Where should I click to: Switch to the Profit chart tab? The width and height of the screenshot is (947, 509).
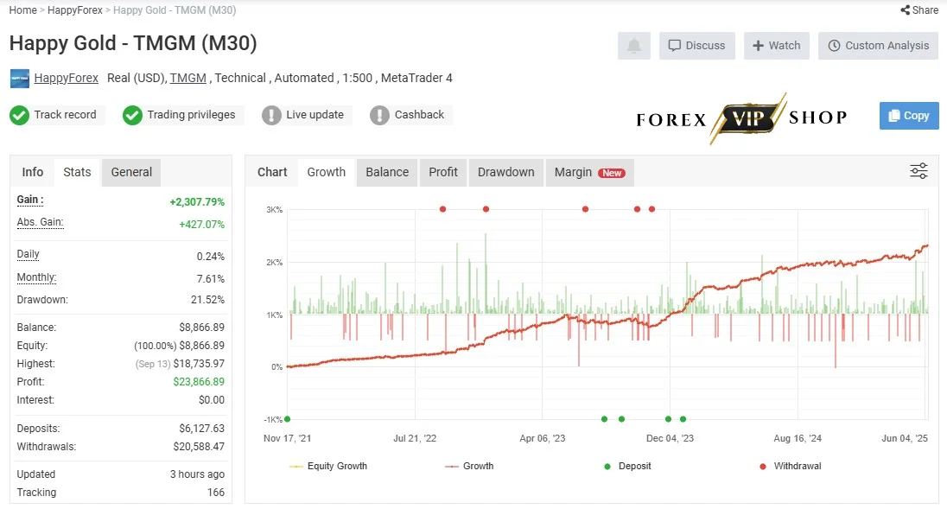(x=443, y=172)
